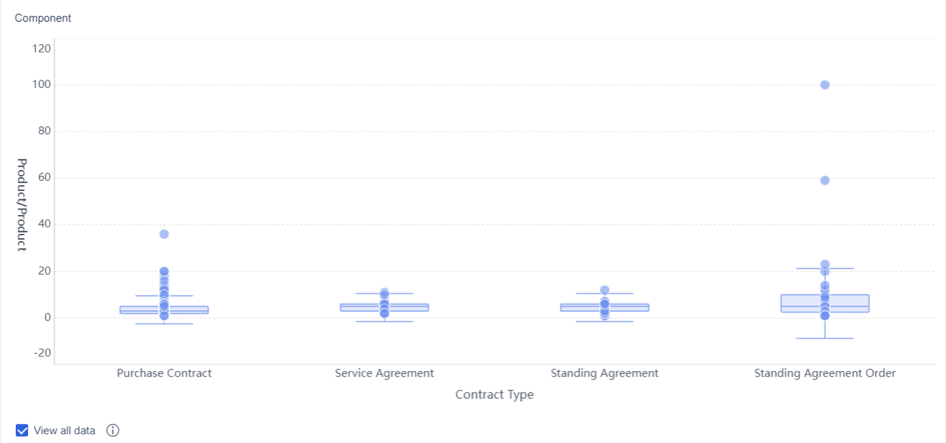Screen dimensions: 946x443
Task: Select the Standing Agreement Order outlier near 60
Action: tap(825, 181)
